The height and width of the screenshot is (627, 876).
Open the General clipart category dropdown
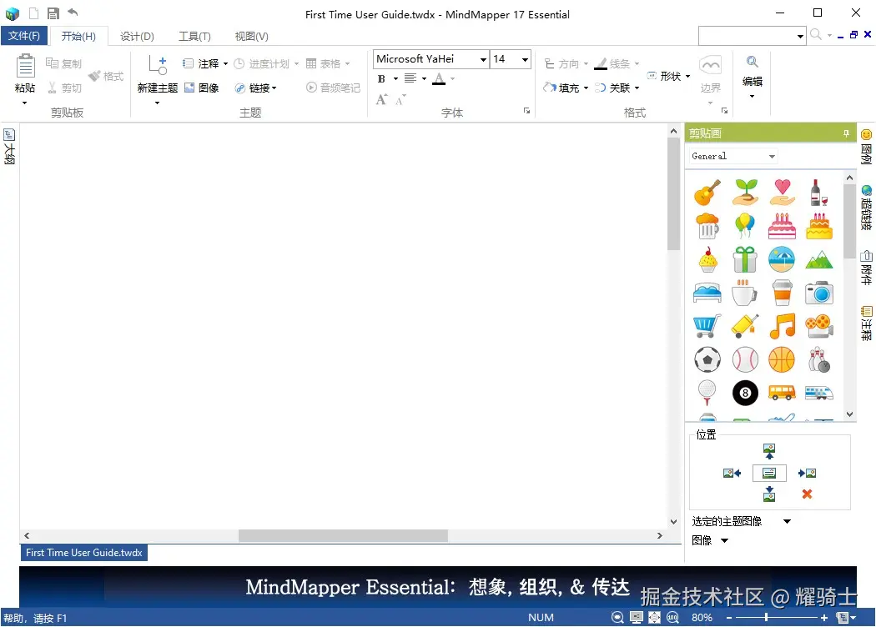coord(772,156)
